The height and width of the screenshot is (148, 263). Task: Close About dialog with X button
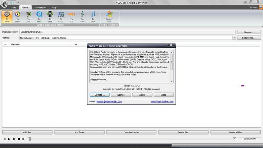pyautogui.click(x=171, y=45)
